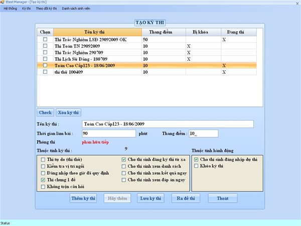Image resolution: width=301 pixels, height=226 pixels.
Task: Enable the Thi tự do (thi thử) option
Action: 43,159
